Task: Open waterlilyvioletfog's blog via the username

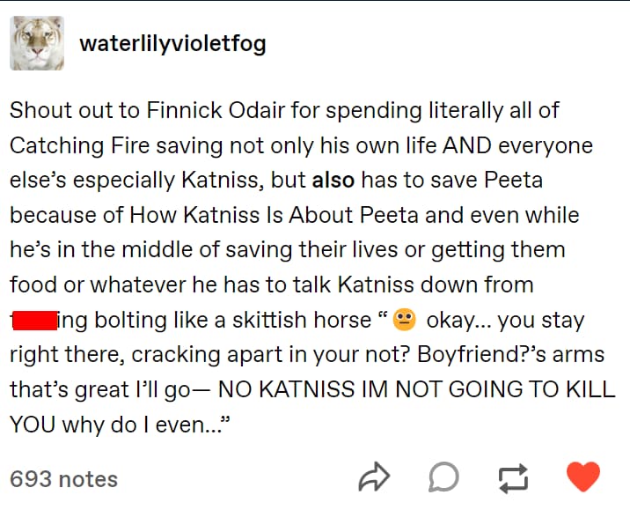Action: [172, 43]
